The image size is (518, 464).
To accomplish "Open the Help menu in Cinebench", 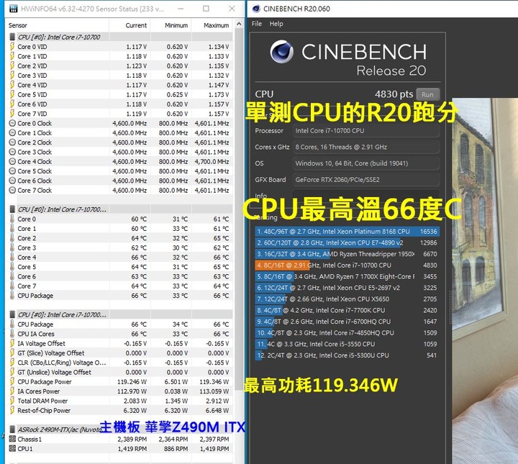I will click(276, 24).
